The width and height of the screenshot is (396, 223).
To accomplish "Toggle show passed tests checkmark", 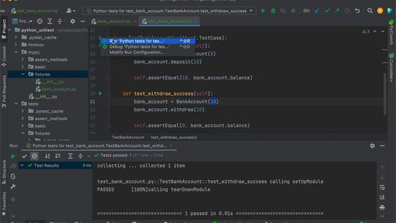I will pyautogui.click(x=24, y=156).
